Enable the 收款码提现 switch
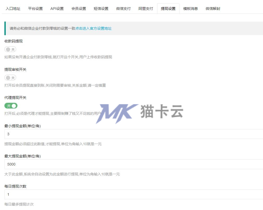Image resolution: width=263 pixels, height=210 pixels. click(x=10, y=49)
